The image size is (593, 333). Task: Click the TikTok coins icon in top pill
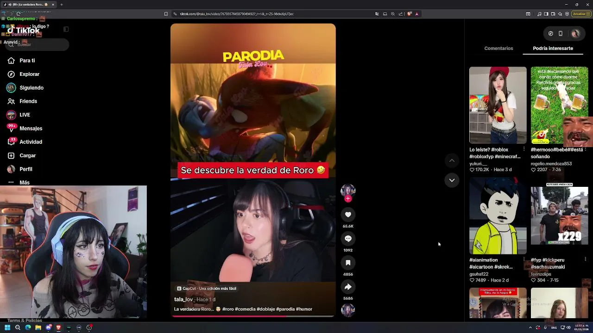coord(550,33)
